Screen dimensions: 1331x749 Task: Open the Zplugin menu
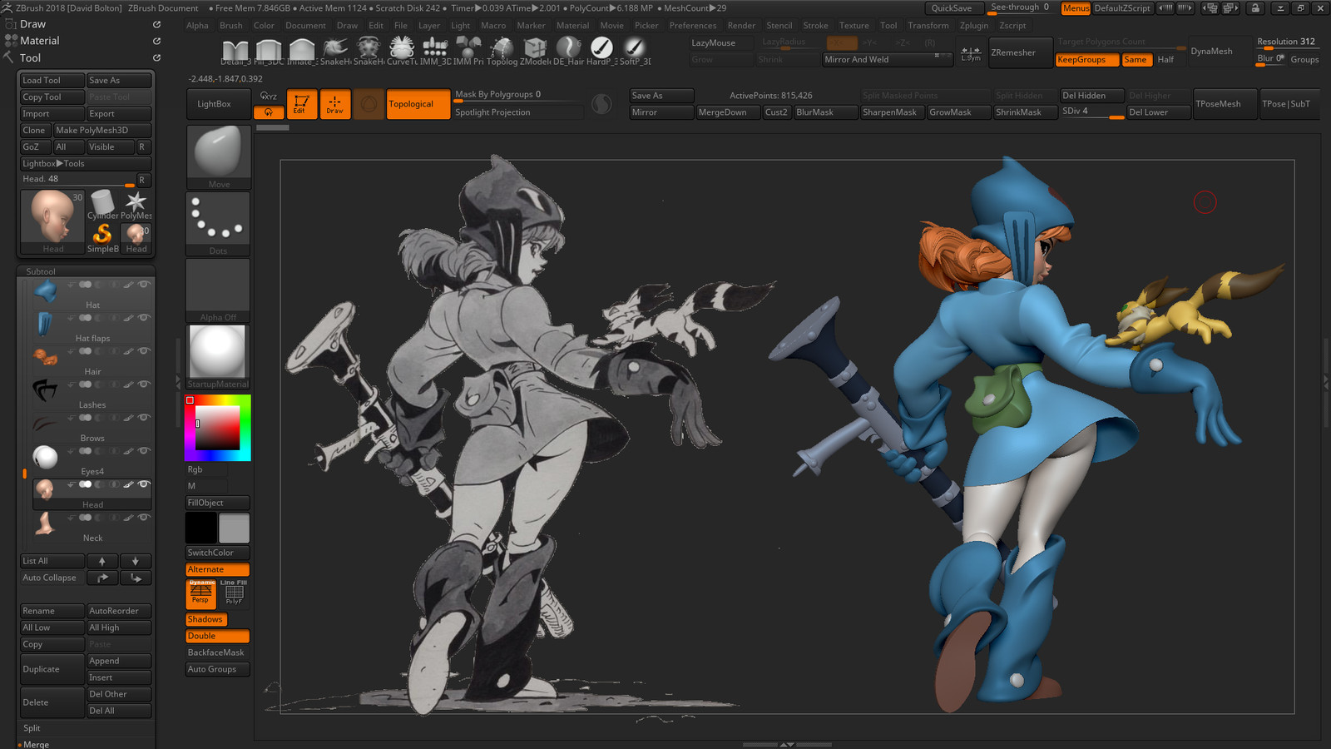(974, 26)
